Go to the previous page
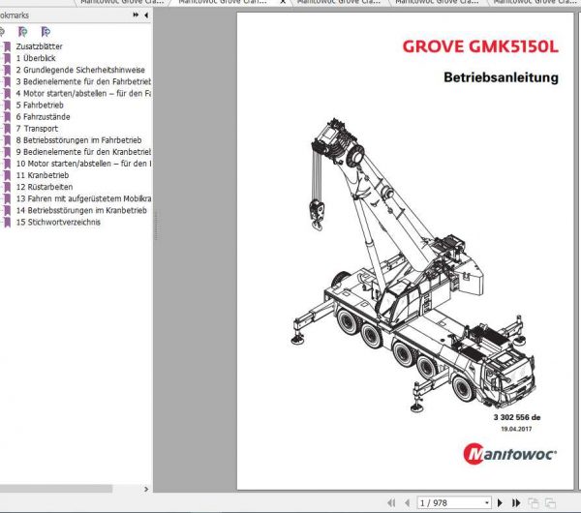Screen dimensions: 581x513 pos(408,503)
